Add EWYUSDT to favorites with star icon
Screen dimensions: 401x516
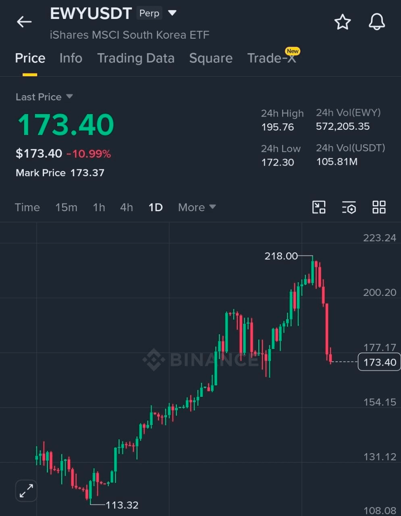pyautogui.click(x=343, y=22)
